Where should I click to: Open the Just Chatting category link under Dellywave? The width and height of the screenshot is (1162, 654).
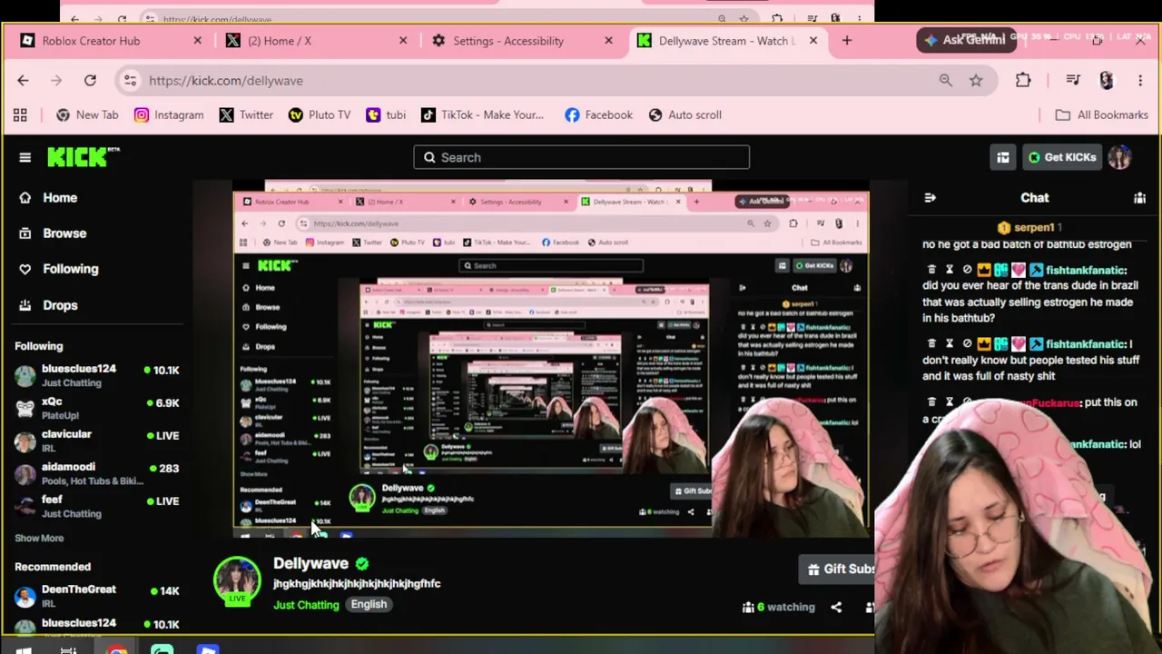point(306,605)
